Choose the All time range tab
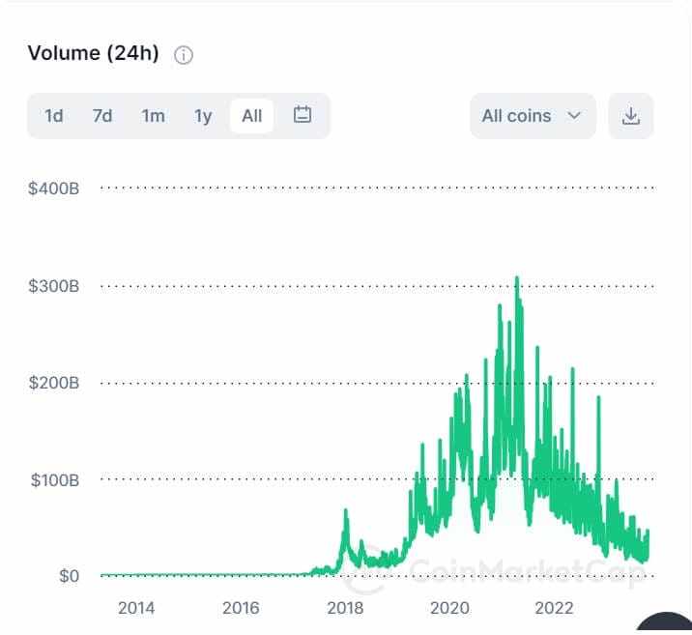The image size is (692, 635). (x=251, y=116)
